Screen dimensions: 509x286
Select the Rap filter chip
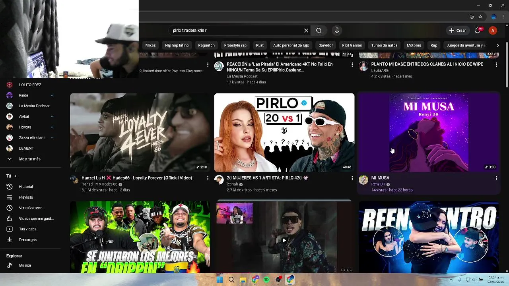[x=434, y=45]
